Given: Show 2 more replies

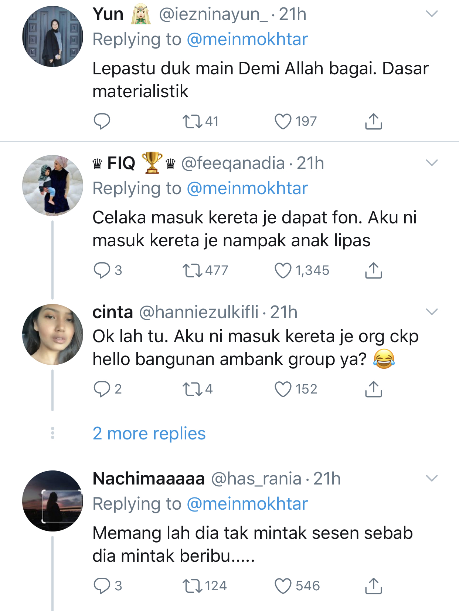Looking at the screenshot, I should [x=149, y=433].
